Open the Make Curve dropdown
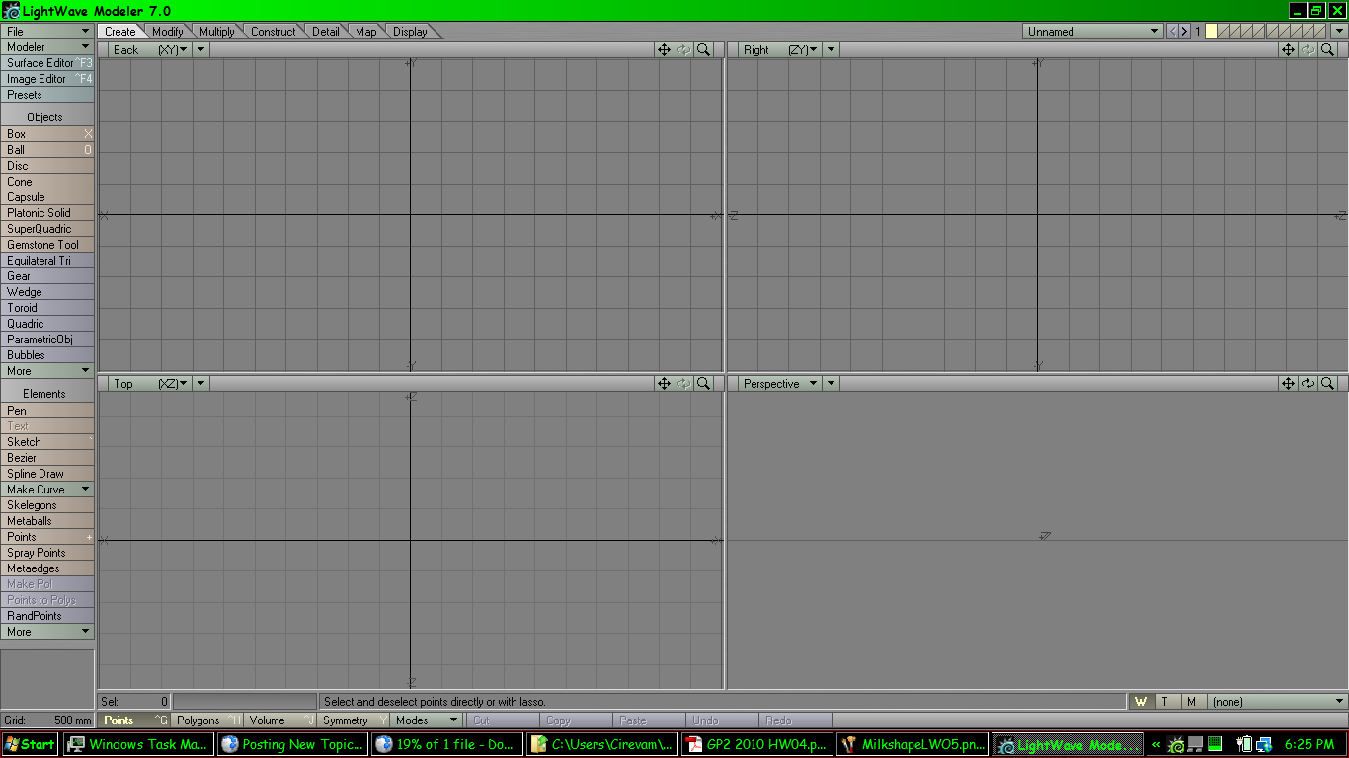Viewport: 1349px width, 758px height. [x=47, y=490]
